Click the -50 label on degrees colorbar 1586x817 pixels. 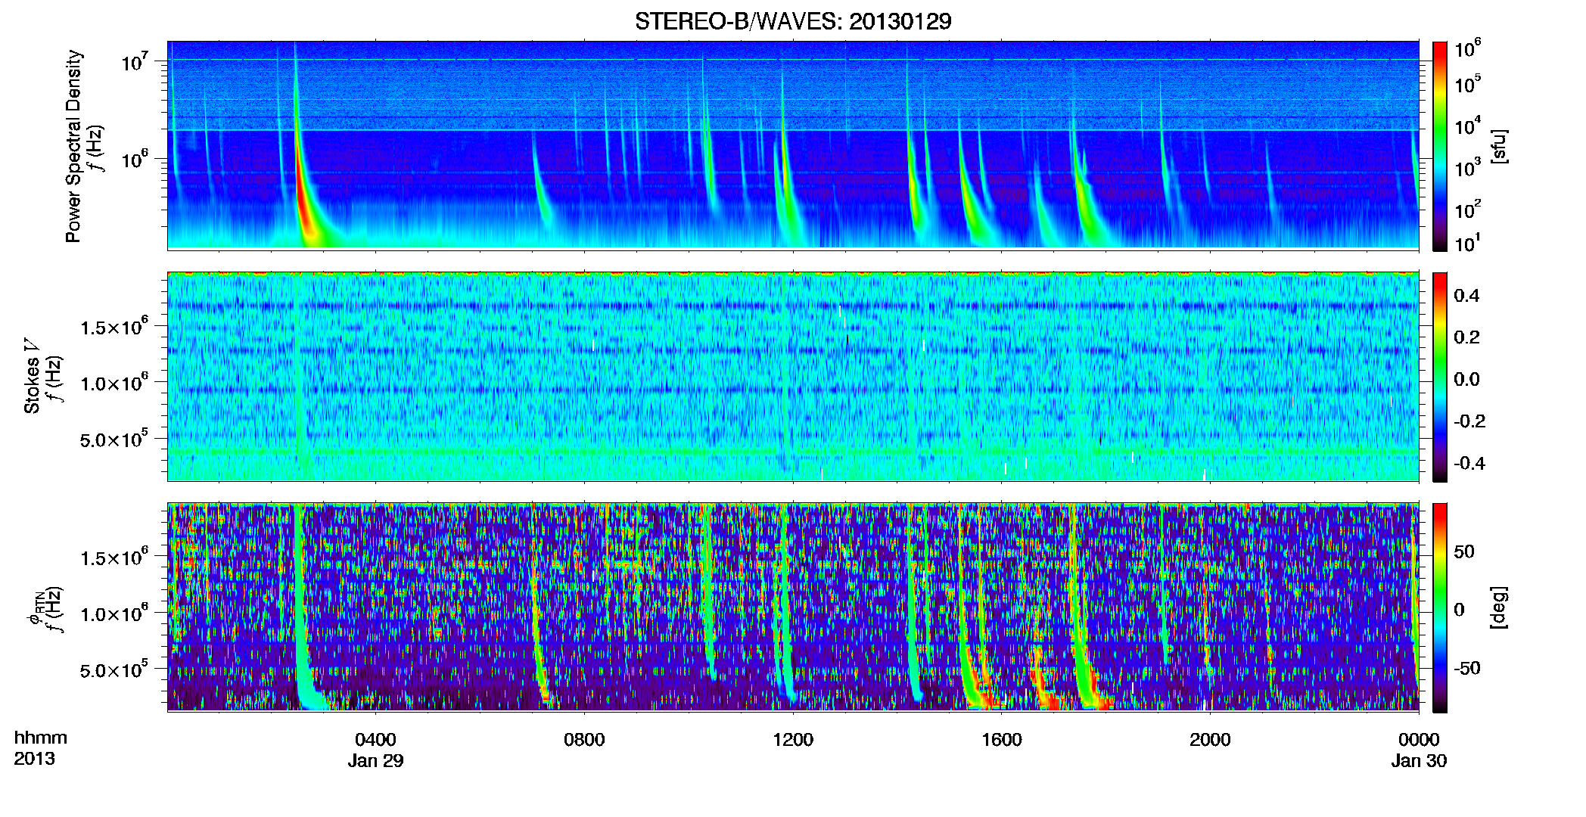(x=1466, y=668)
